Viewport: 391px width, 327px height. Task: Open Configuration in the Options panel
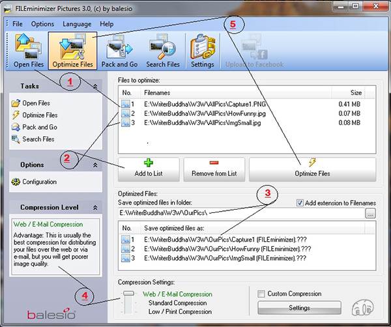click(x=34, y=182)
